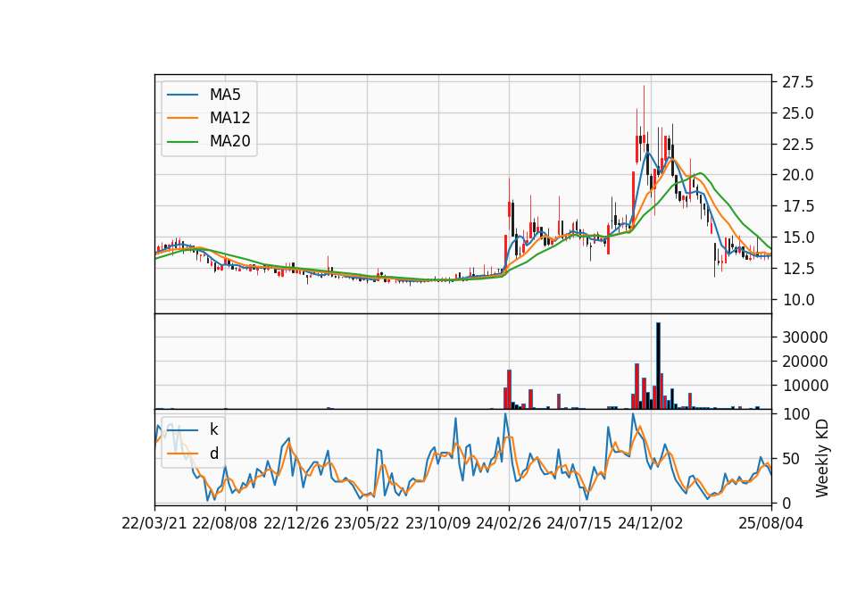This screenshot has height=616, width=857.
Task: Click the 22/08/08 date tick label
Action: click(225, 523)
